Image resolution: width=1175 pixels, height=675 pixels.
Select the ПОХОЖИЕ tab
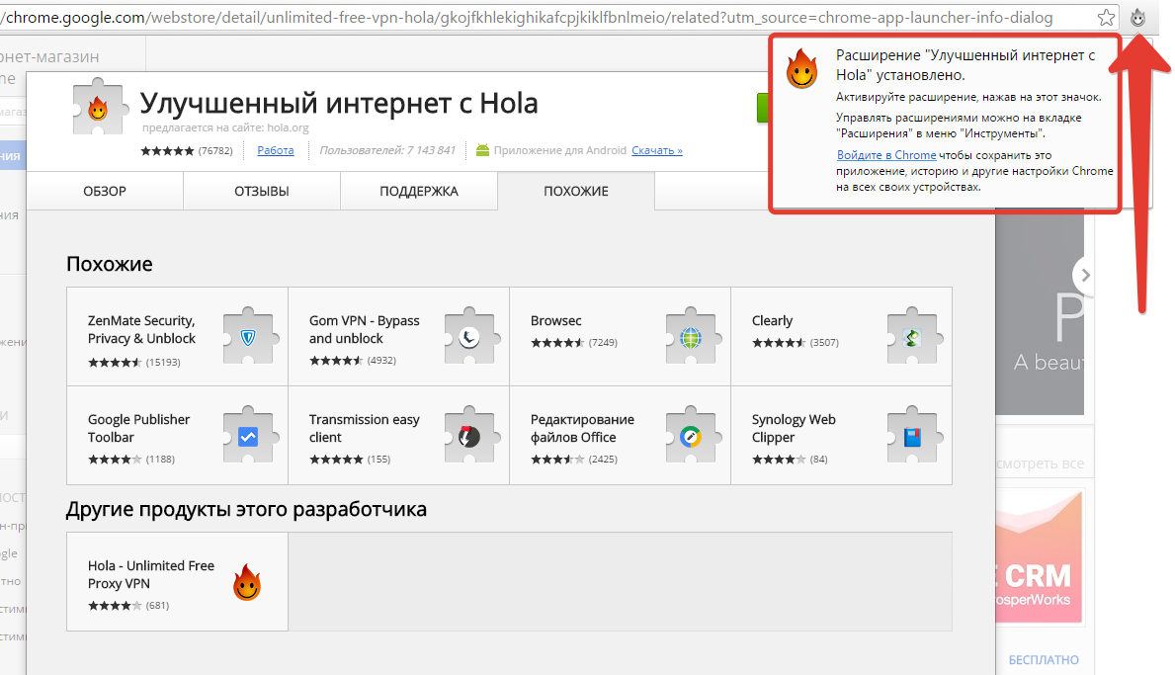click(x=575, y=191)
